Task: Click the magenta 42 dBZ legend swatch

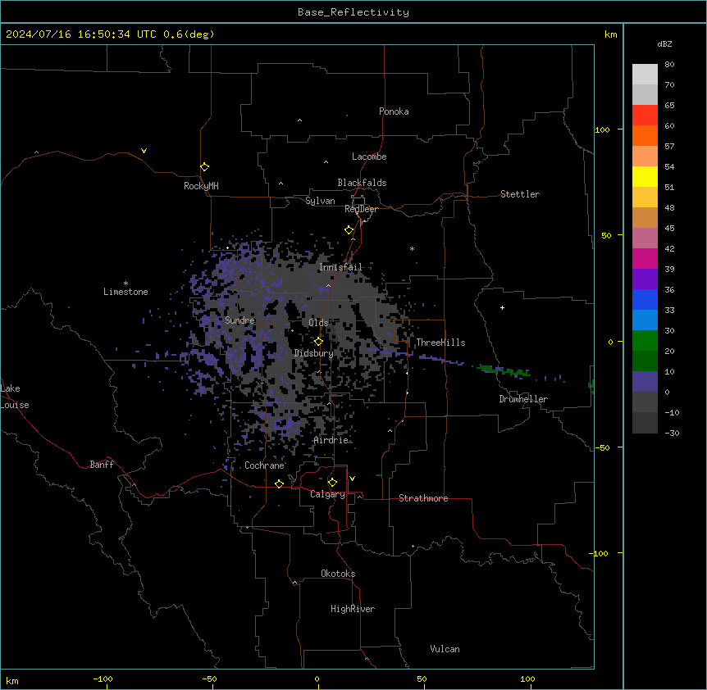Action: pos(645,258)
